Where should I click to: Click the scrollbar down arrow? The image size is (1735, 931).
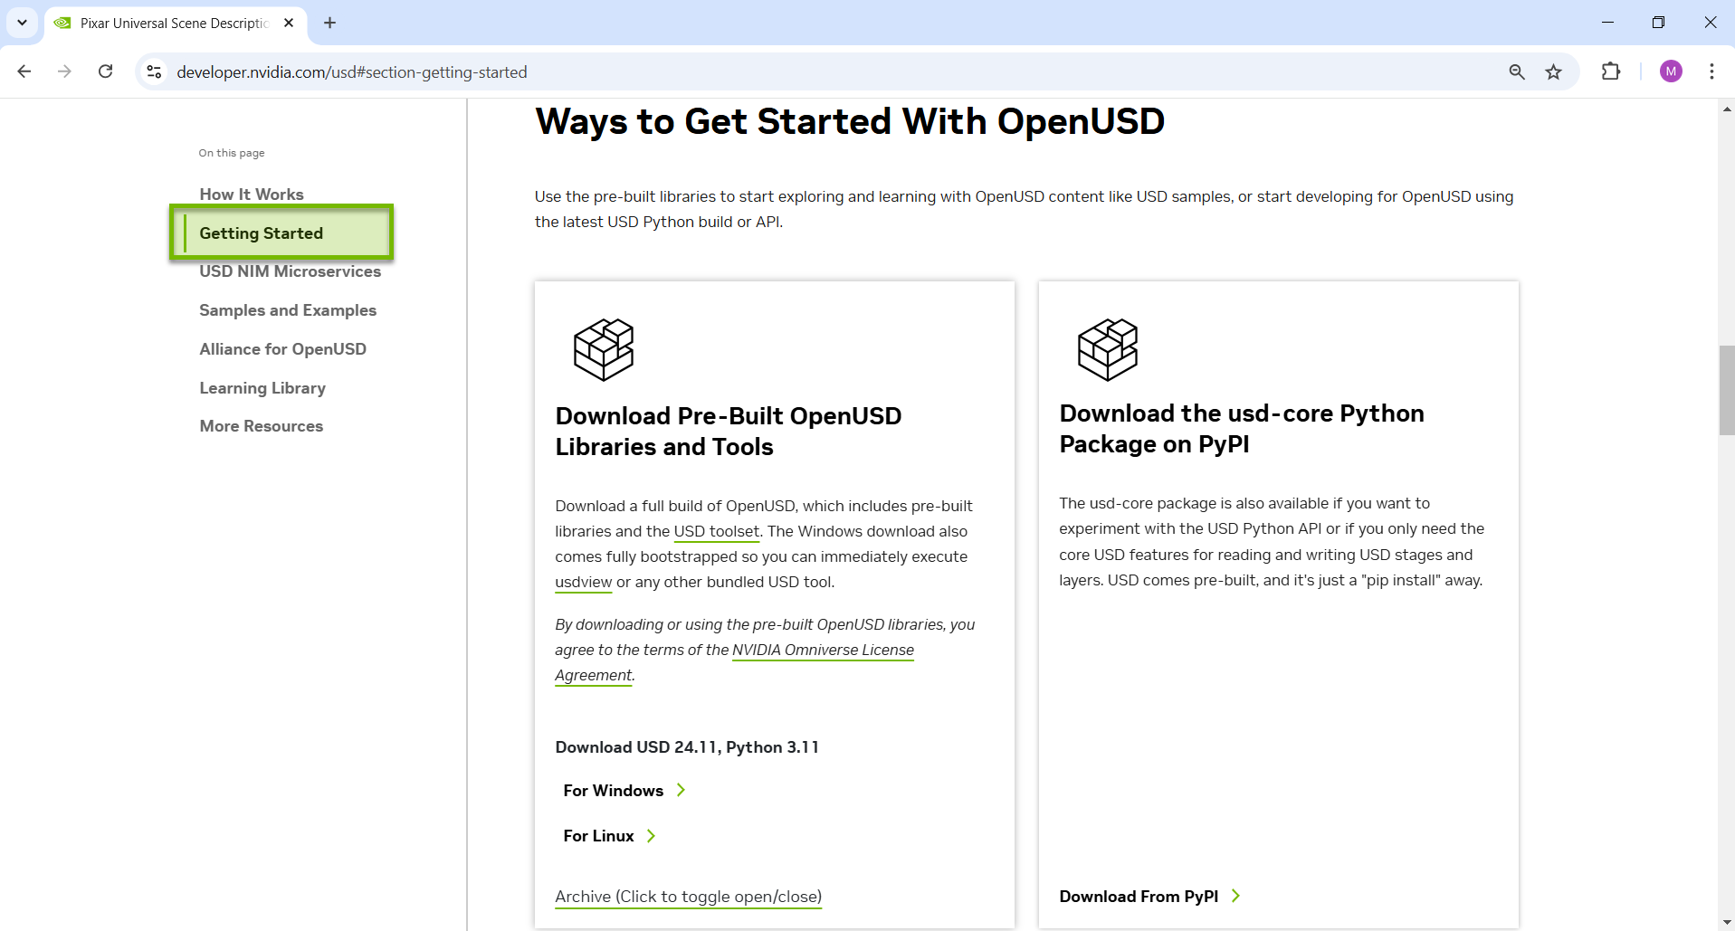click(x=1727, y=923)
